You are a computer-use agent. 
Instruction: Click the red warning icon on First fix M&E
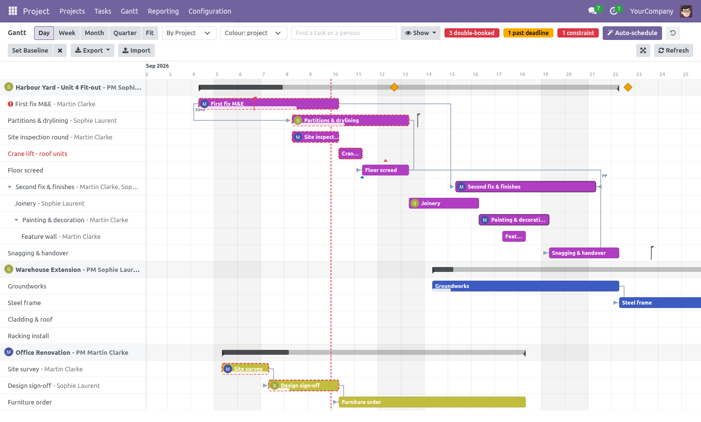click(10, 104)
